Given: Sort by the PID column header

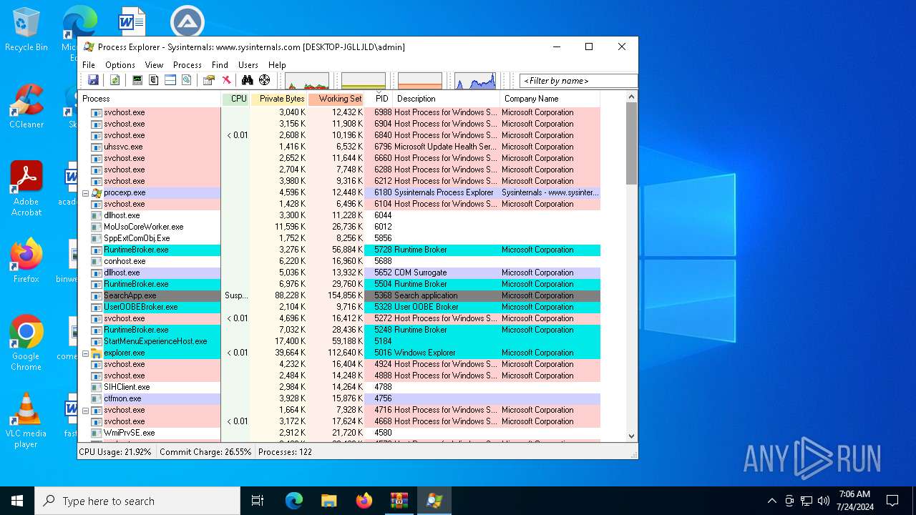Looking at the screenshot, I should coord(379,99).
